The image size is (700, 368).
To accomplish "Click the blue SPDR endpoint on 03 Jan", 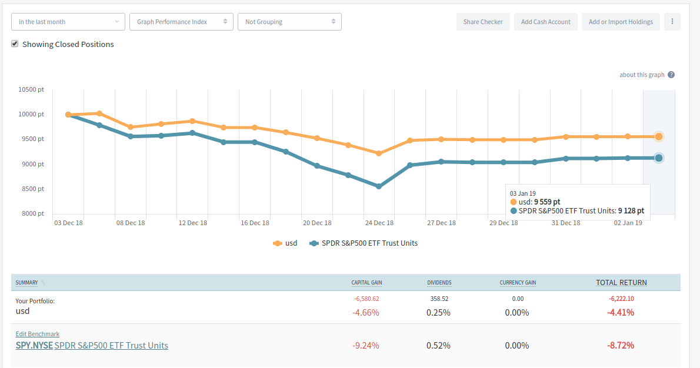I will 659,158.
